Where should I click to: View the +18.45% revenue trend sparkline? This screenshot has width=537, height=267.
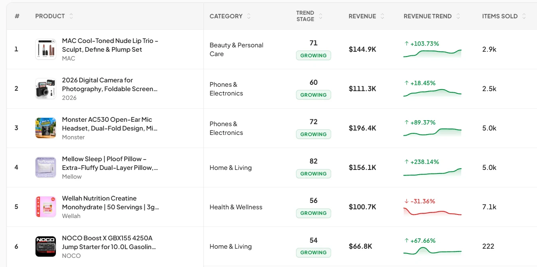[x=432, y=93]
